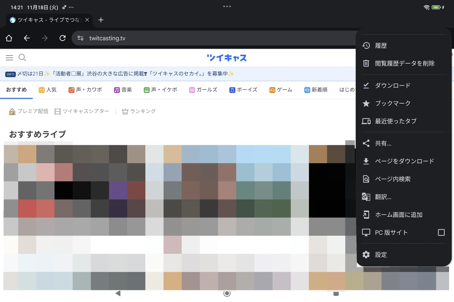Image resolution: width=454 pixels, height=302 pixels.
Task: Tap the Wi-Fi status icon
Action: [427, 7]
